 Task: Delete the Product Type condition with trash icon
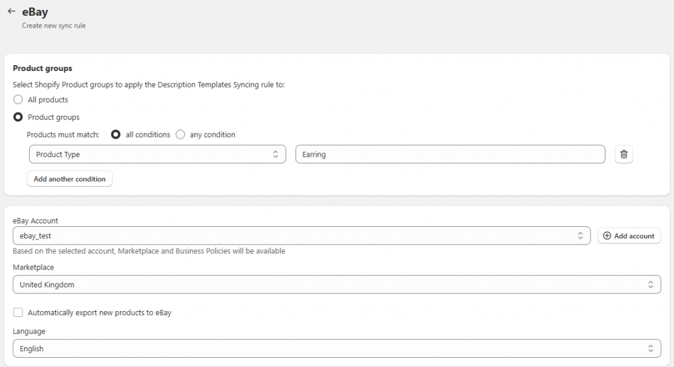tap(624, 154)
